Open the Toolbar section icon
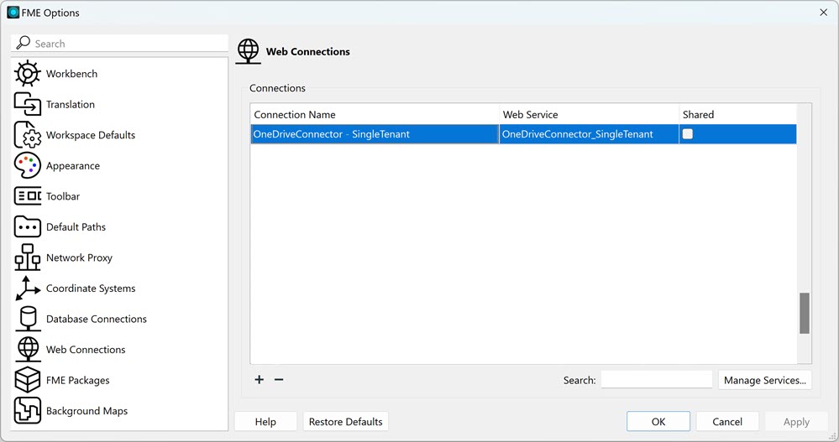 (27, 196)
